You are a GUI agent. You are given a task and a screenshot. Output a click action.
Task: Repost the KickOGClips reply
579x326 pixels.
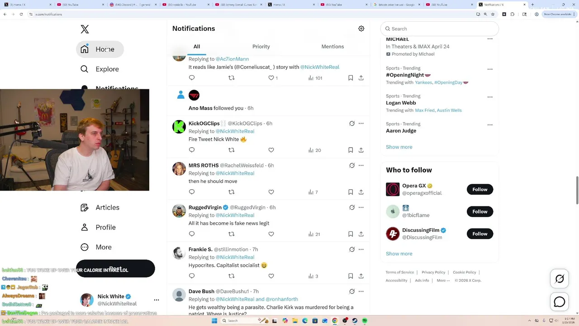coord(232,150)
